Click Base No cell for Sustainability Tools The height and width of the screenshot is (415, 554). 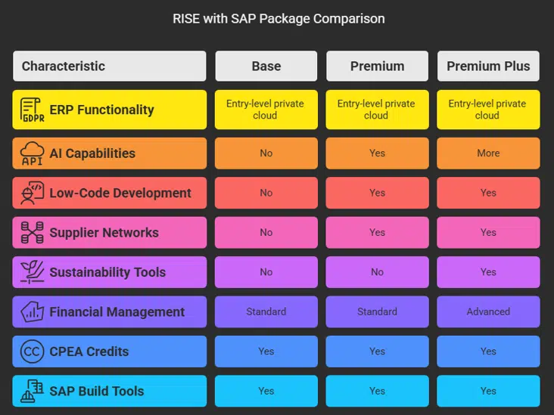point(266,272)
